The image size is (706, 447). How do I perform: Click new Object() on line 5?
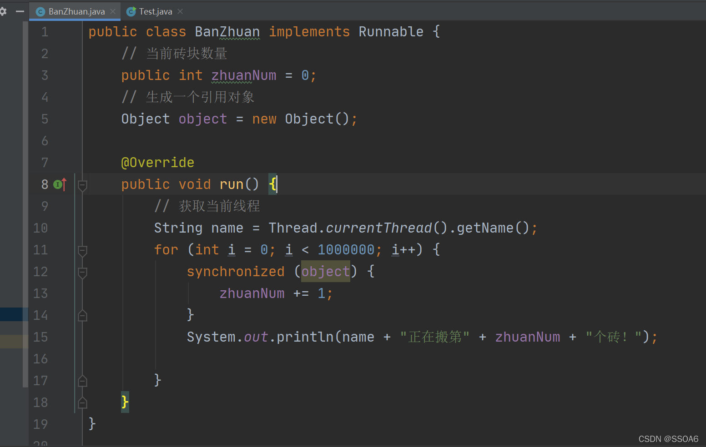pyautogui.click(x=300, y=119)
